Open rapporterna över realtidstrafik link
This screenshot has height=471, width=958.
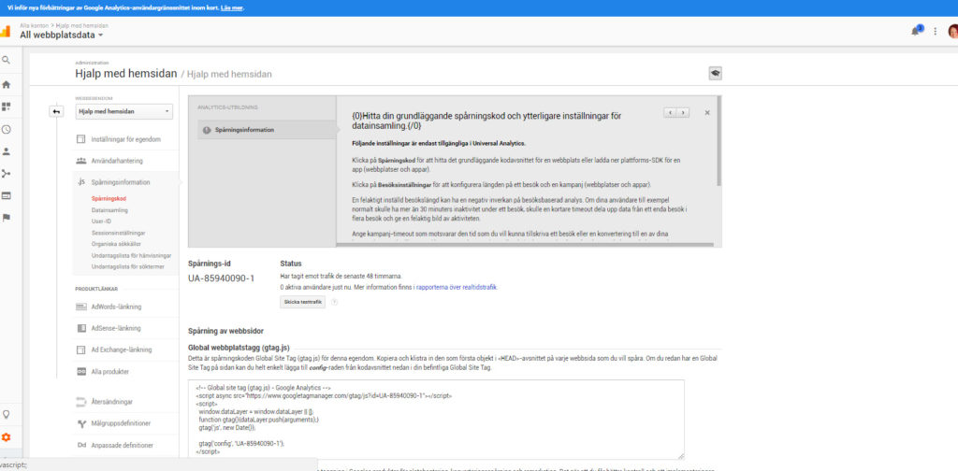click(457, 287)
